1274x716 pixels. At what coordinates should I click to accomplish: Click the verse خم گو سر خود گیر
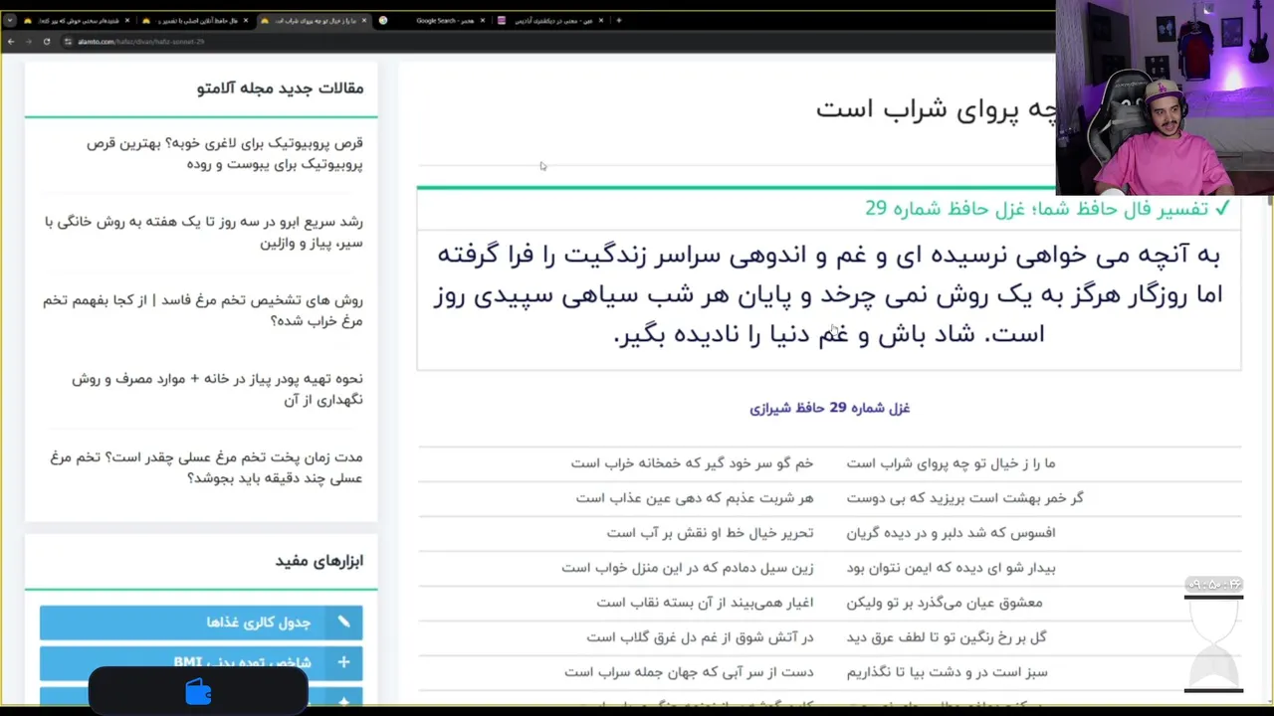(692, 463)
